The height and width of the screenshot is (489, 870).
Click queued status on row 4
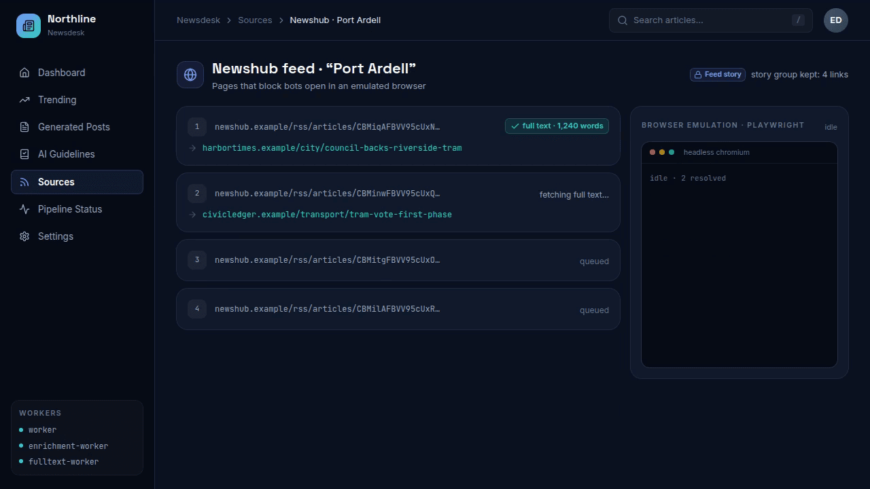[x=594, y=310]
